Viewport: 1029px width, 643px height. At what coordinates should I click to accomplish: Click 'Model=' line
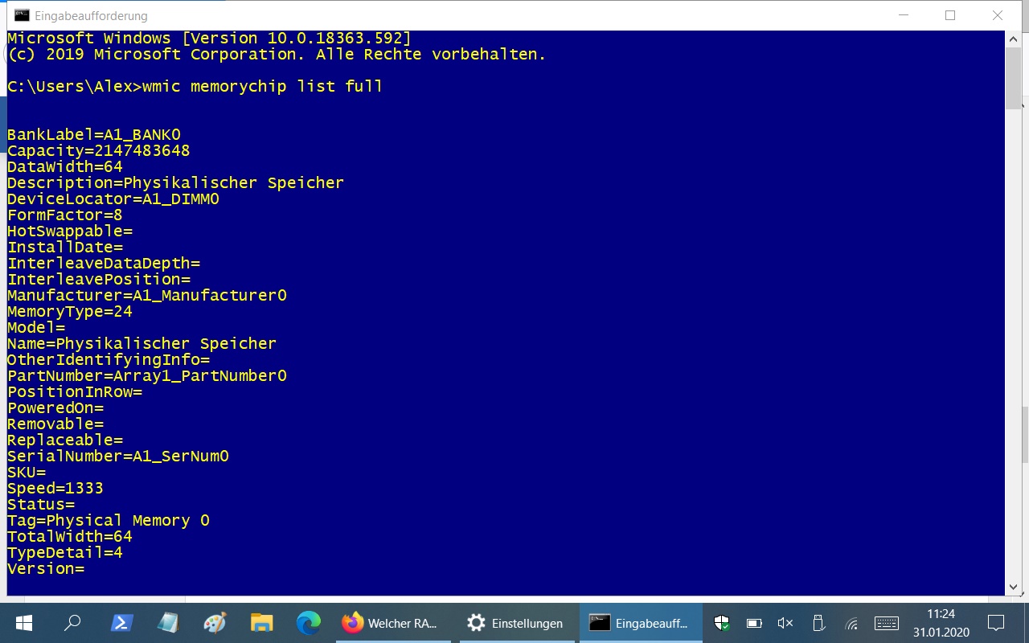click(36, 327)
